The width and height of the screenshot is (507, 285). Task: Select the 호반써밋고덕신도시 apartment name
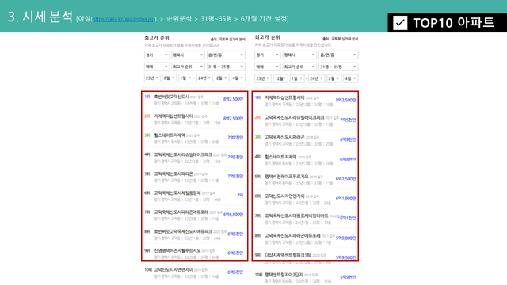click(171, 97)
